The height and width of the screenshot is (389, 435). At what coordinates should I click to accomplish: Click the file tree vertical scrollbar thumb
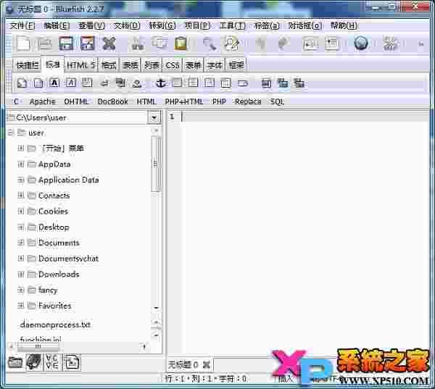[x=156, y=164]
